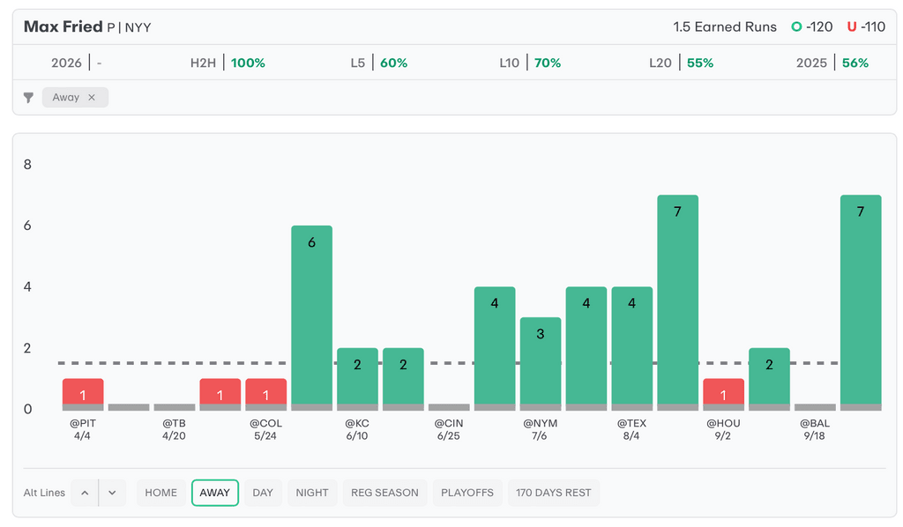Switch to the L10 70% stat
The image size is (903, 527).
click(529, 63)
